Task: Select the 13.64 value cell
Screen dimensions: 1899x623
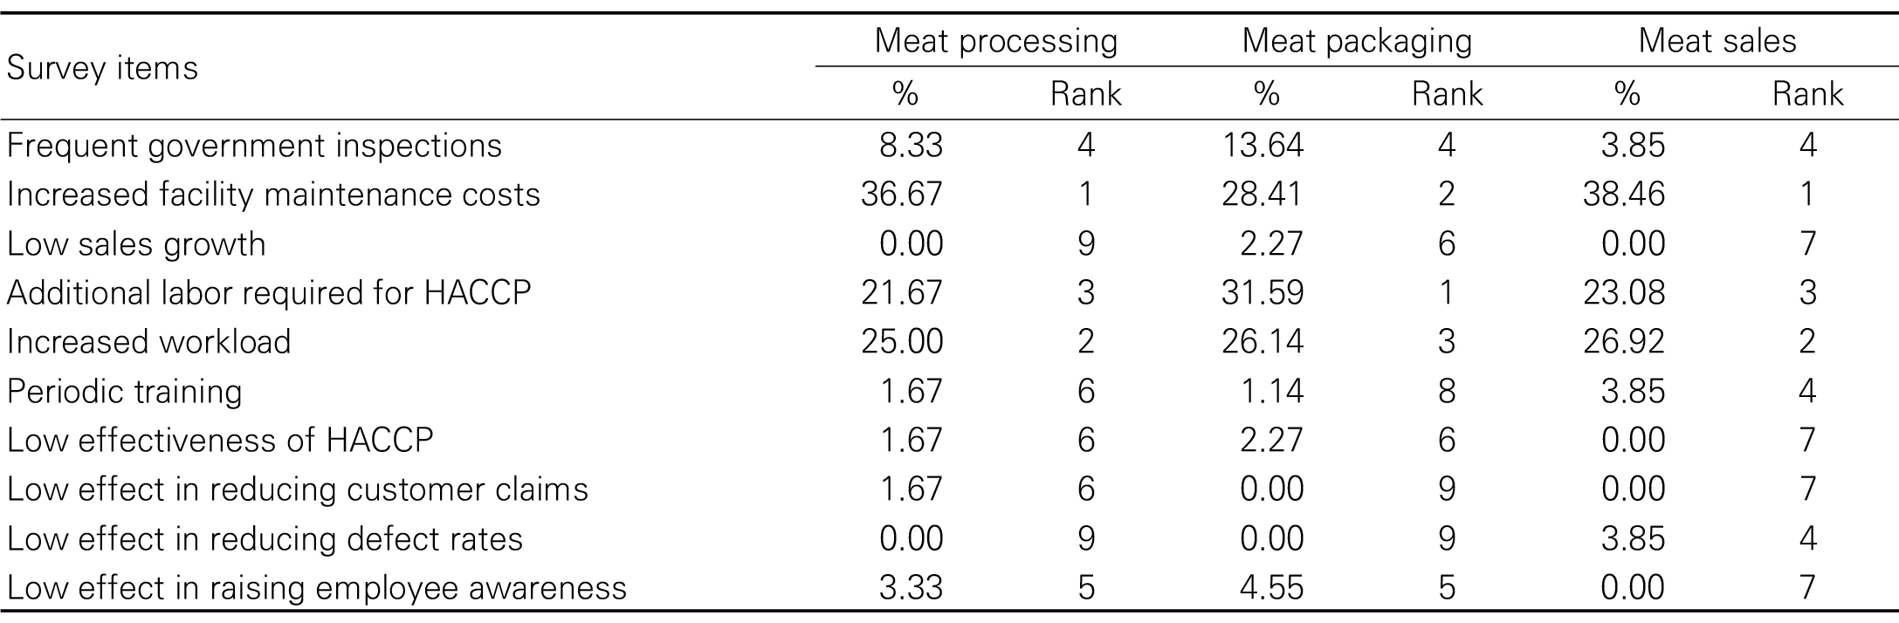Action: pyautogui.click(x=1263, y=146)
